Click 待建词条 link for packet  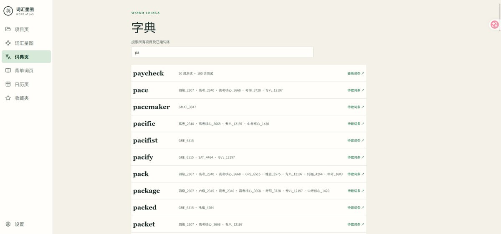click(x=356, y=224)
